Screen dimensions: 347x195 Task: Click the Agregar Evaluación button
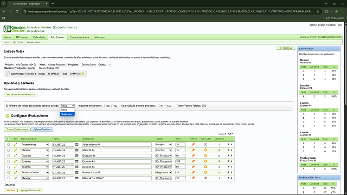coord(30,190)
